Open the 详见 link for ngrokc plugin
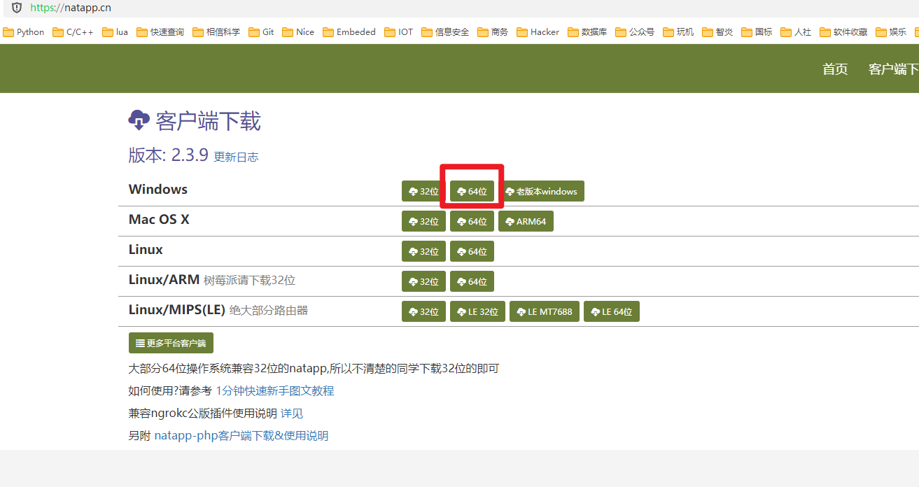This screenshot has width=919, height=487. pyautogui.click(x=292, y=413)
